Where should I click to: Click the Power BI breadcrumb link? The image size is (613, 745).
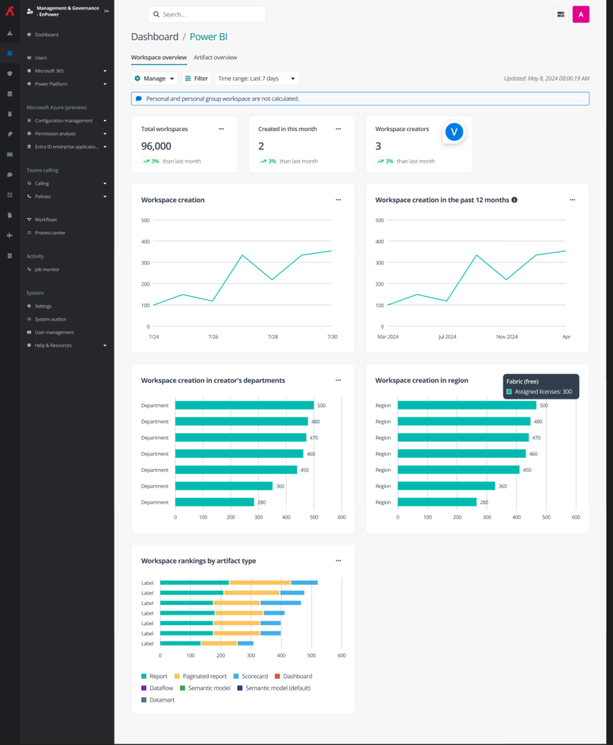pyautogui.click(x=208, y=36)
